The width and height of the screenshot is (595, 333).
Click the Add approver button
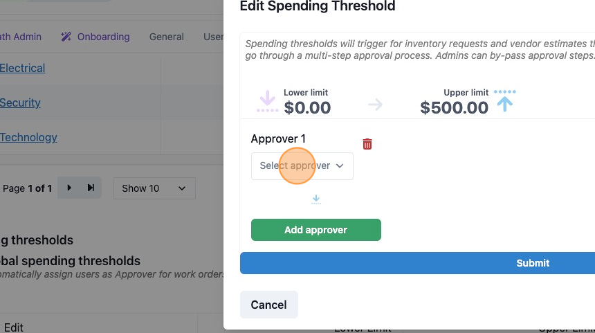pos(315,230)
